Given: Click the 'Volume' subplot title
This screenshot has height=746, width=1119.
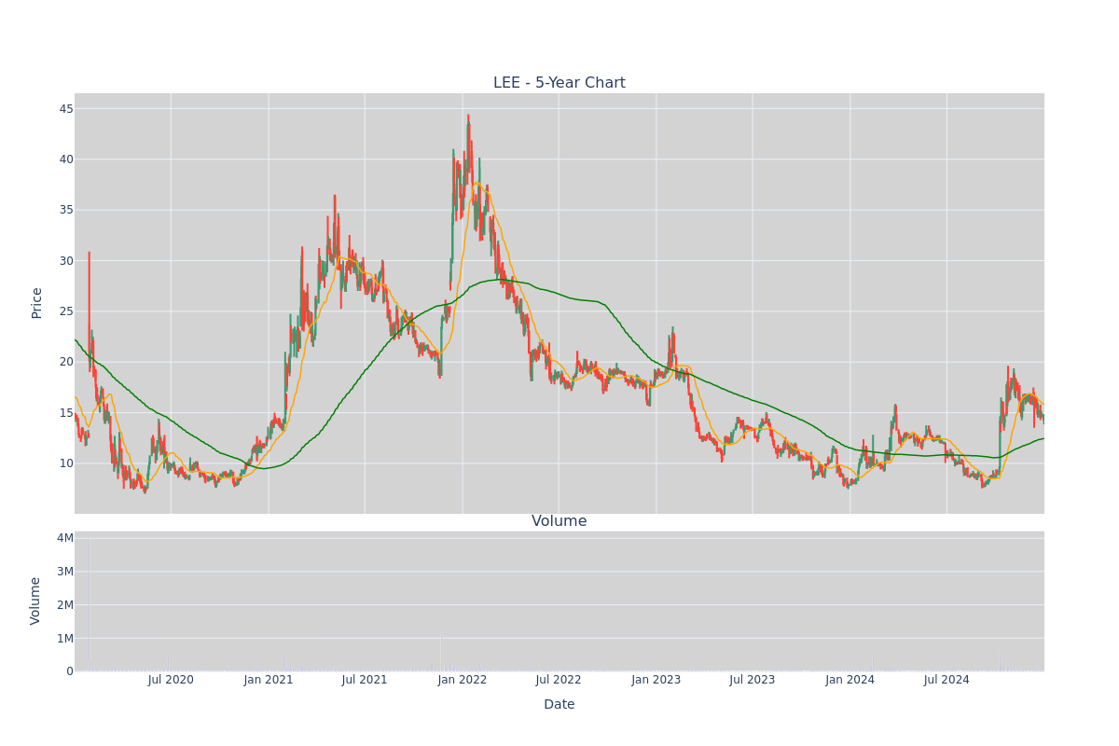Looking at the screenshot, I should [x=559, y=521].
